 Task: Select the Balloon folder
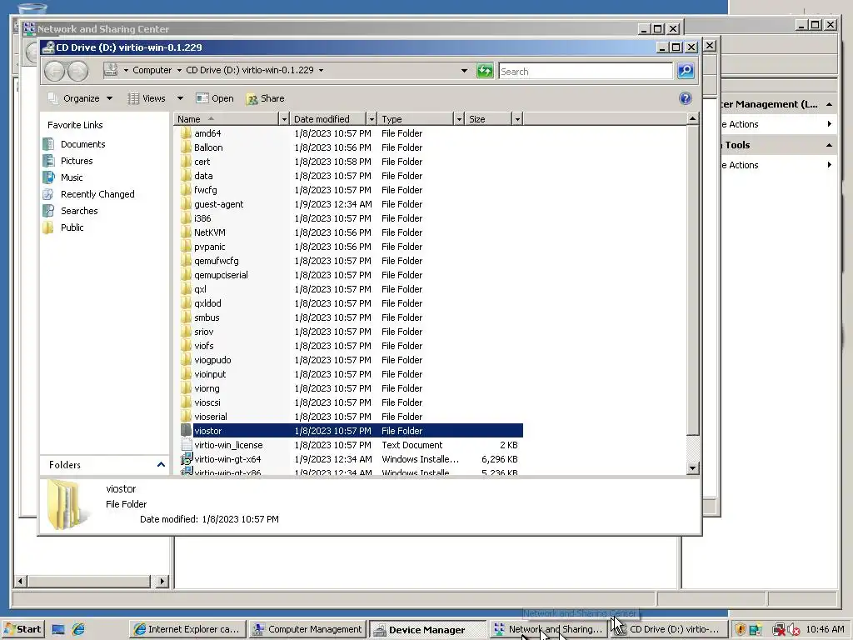(208, 147)
